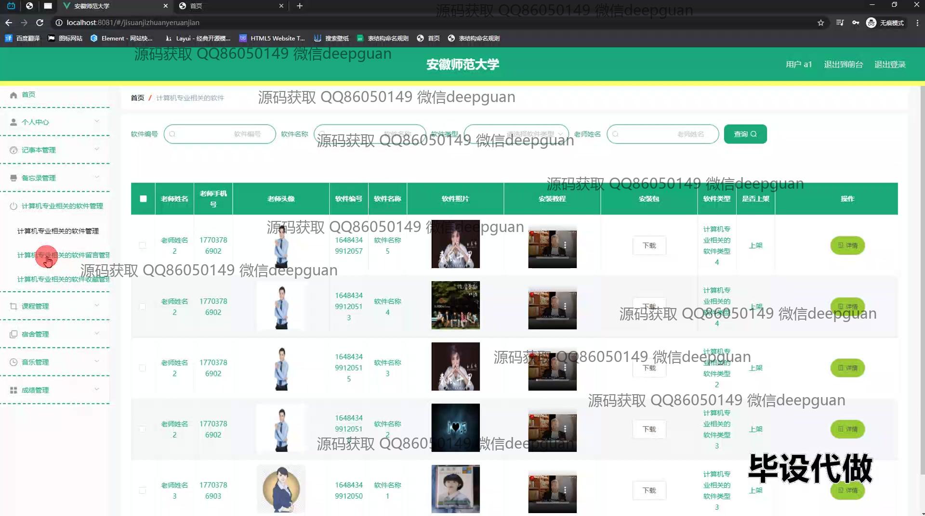Screen dimensions: 925x516
Task: Click the browser reload page icon
Action: [x=40, y=23]
